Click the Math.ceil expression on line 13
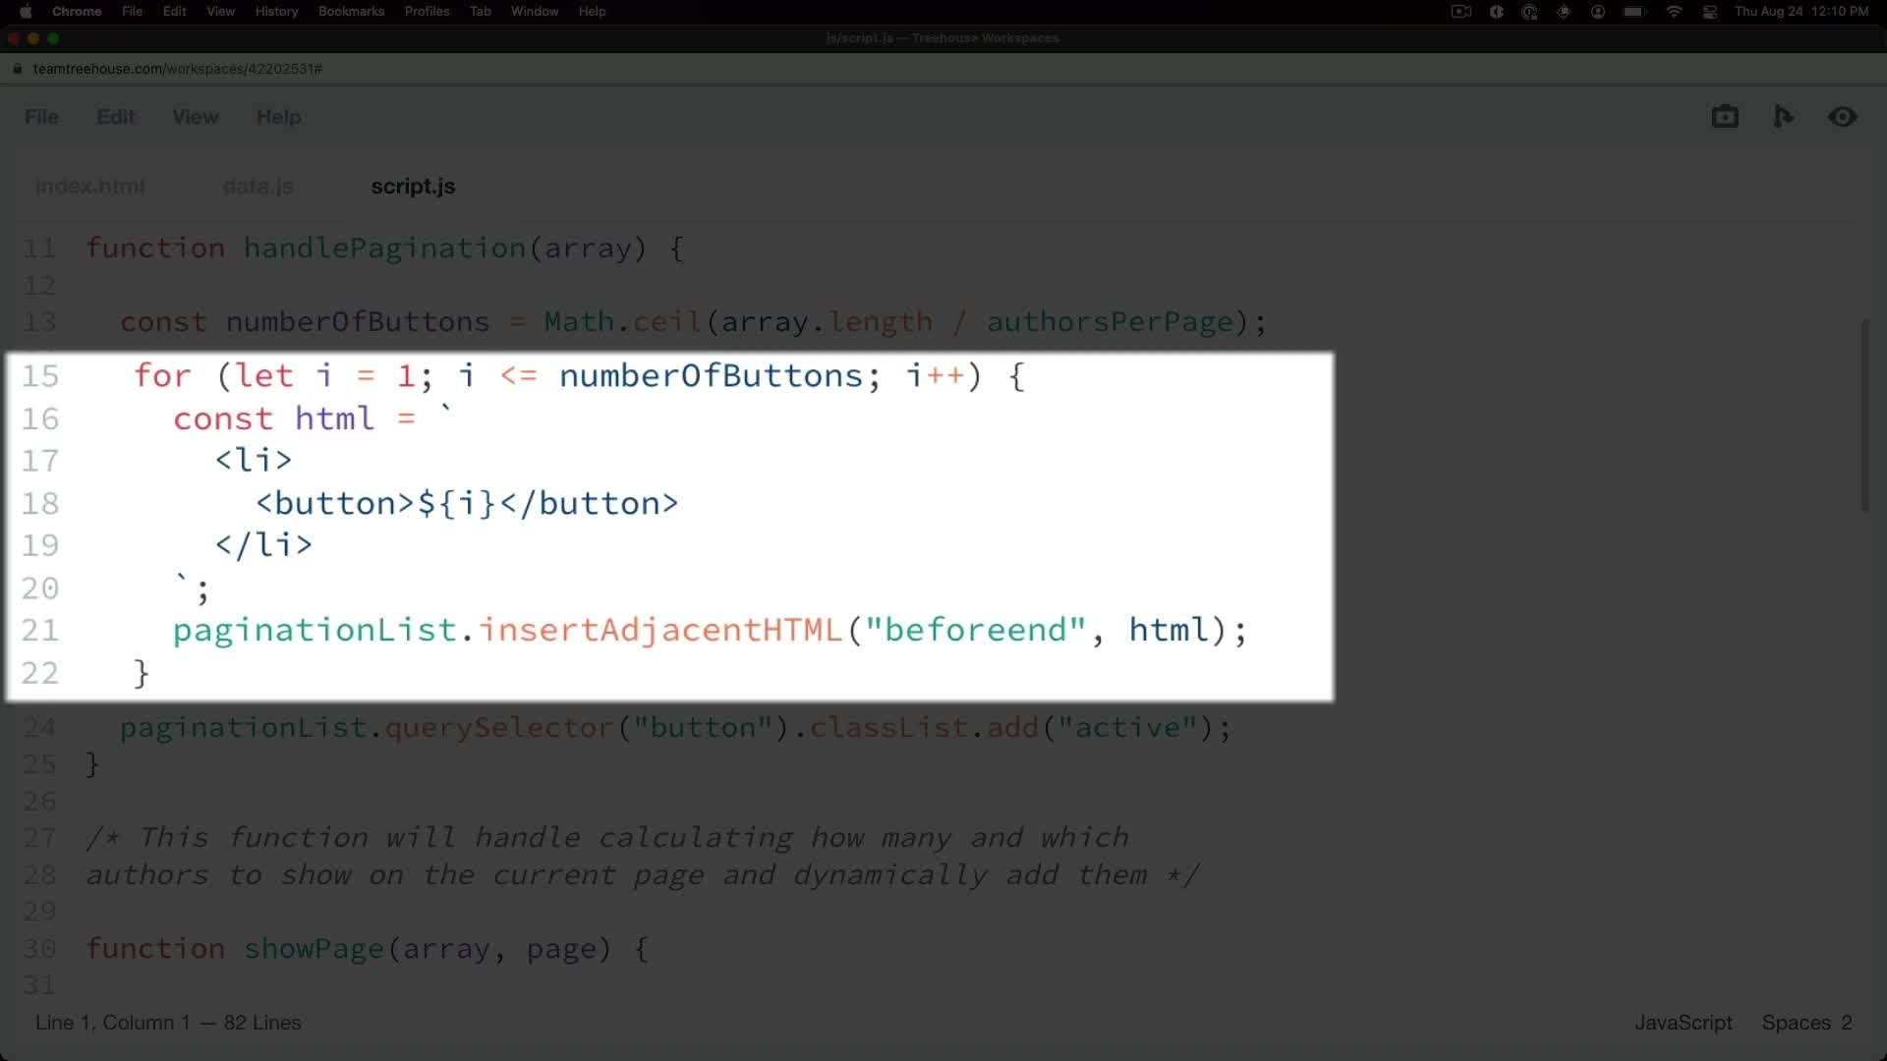The width and height of the screenshot is (1887, 1061). [x=622, y=322]
